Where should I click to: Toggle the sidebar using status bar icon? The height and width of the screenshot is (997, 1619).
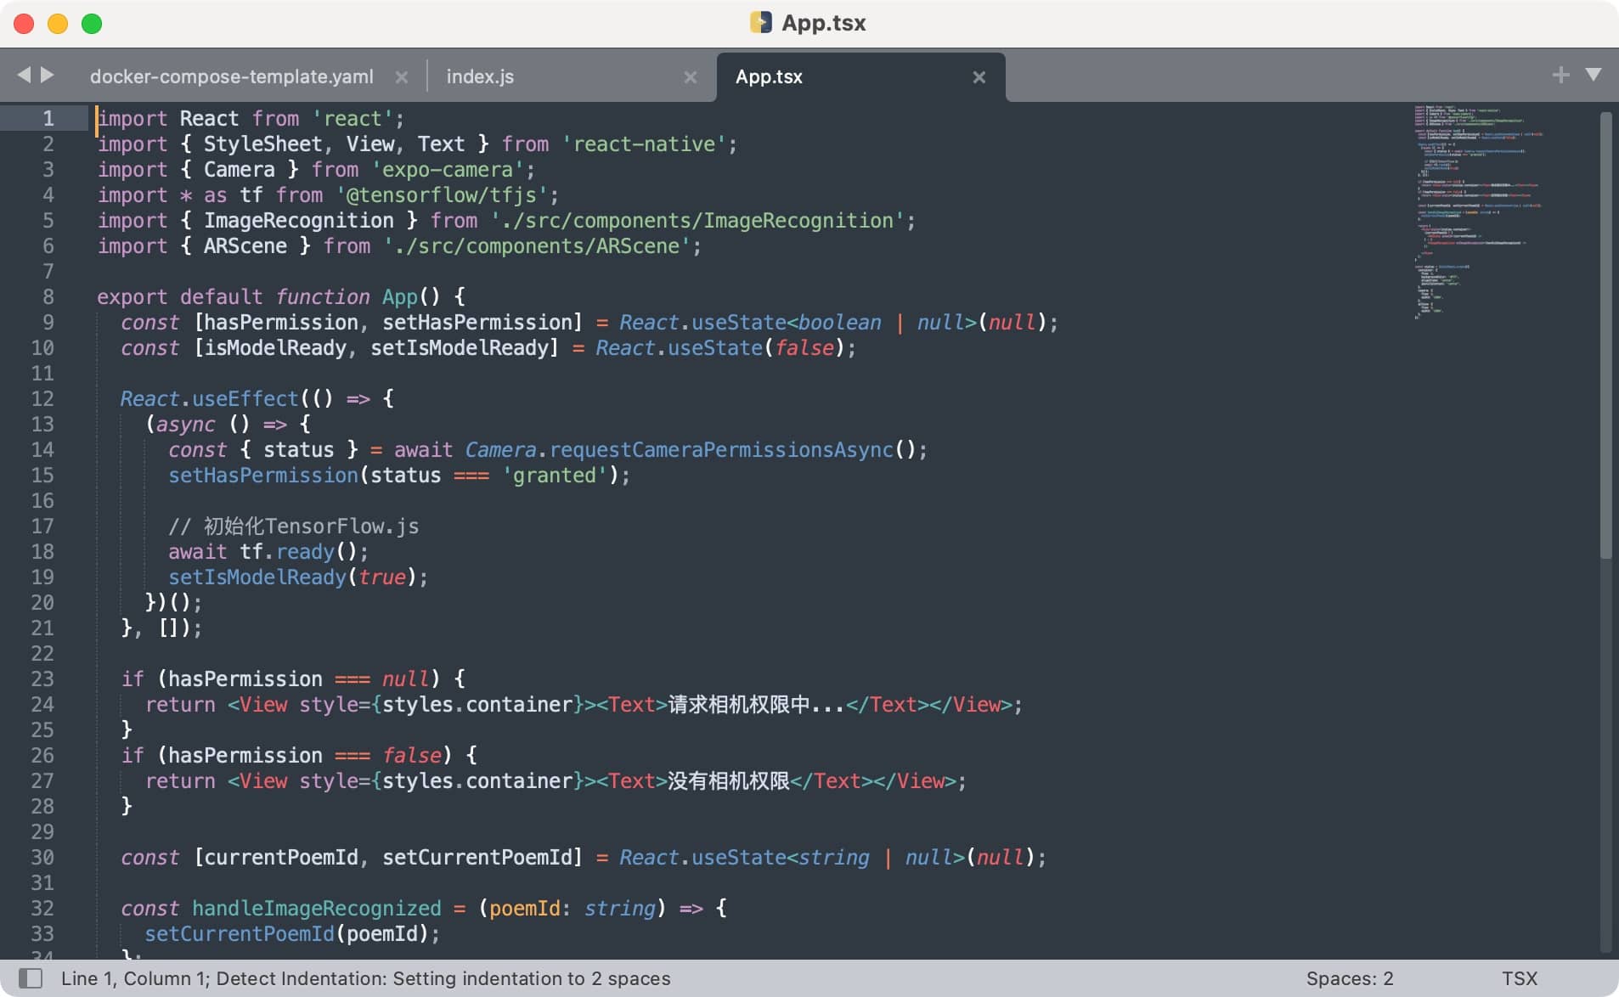(x=31, y=978)
